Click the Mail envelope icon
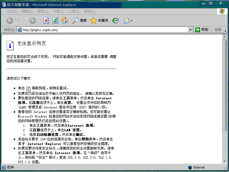229x172 pixels. (127, 21)
